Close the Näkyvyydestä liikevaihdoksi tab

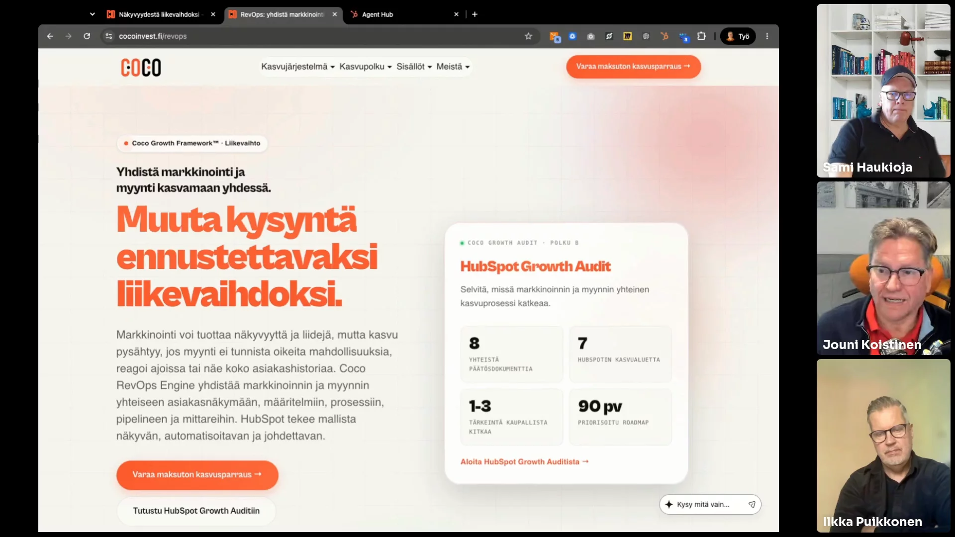tap(213, 14)
